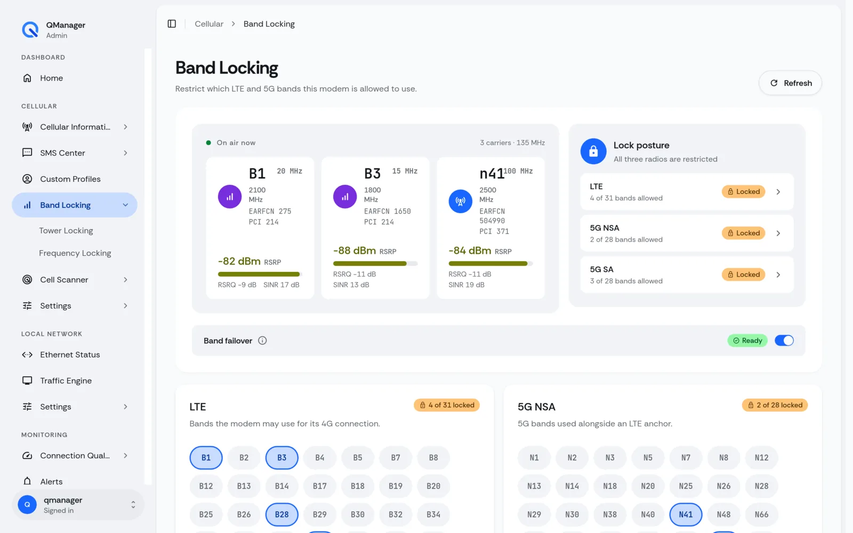The width and height of the screenshot is (853, 533).
Task: Unlock LTE band B1 chip
Action: pyautogui.click(x=206, y=458)
